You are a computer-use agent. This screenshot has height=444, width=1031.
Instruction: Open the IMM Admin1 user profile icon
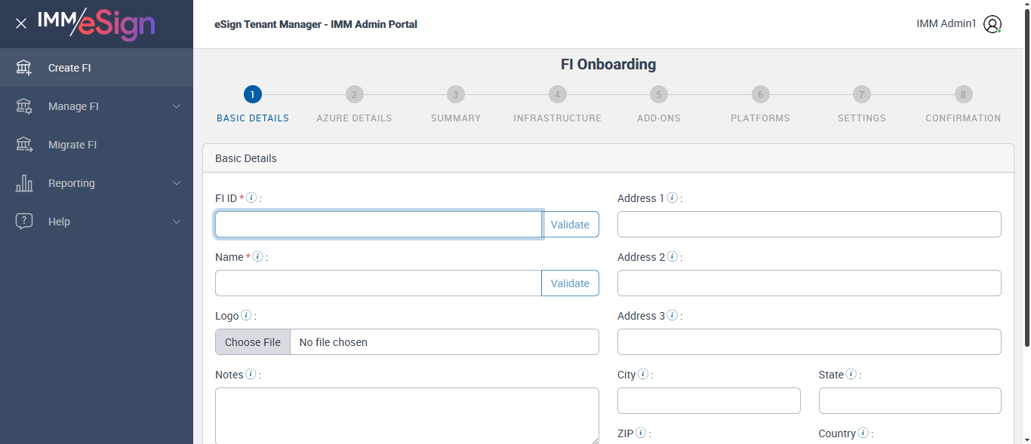[993, 24]
